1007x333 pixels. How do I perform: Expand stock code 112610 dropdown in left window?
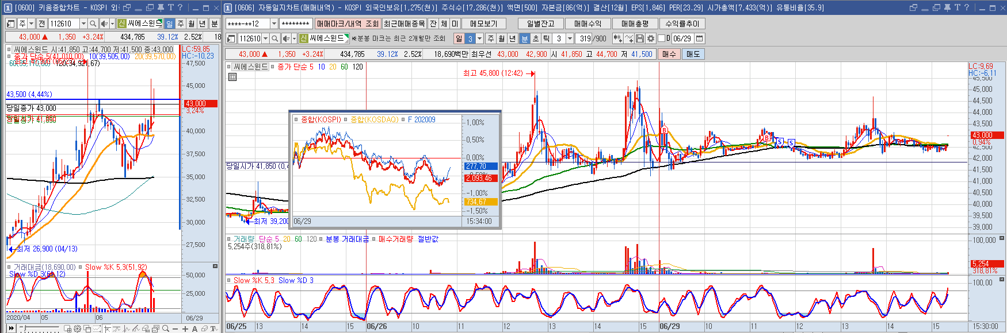tap(83, 24)
